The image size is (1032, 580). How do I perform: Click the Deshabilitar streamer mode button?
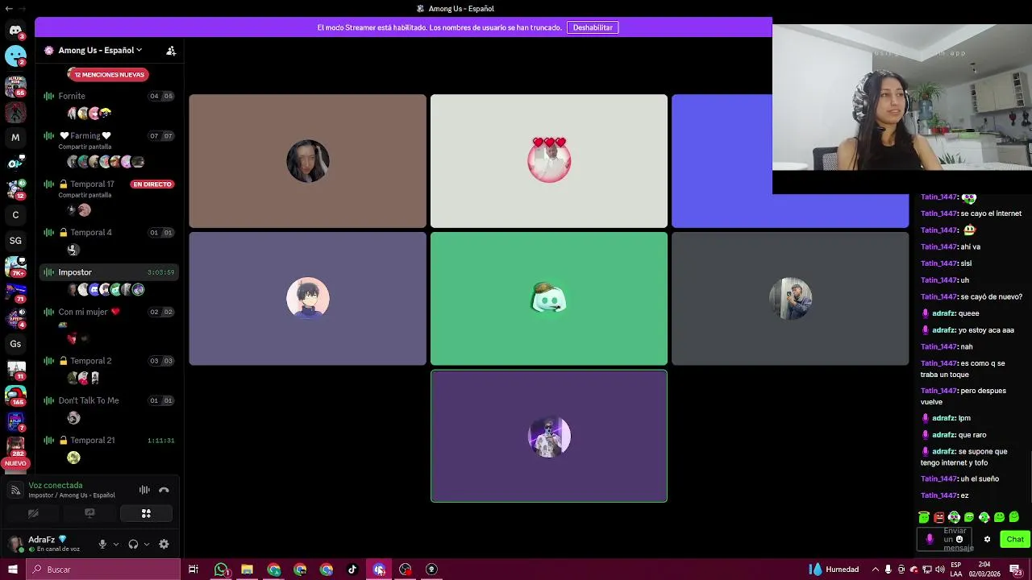click(x=593, y=27)
